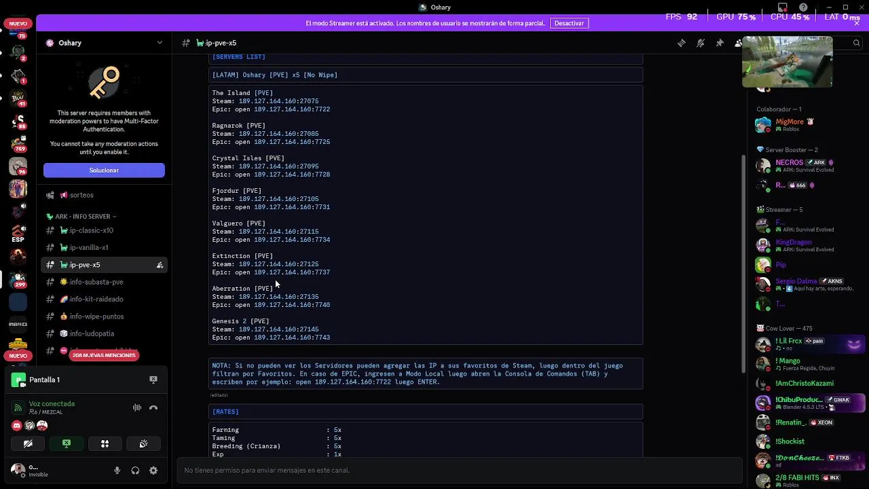Viewport: 869px width, 489px height.
Task: Click the server icon with 41 badge
Action: 18,98
